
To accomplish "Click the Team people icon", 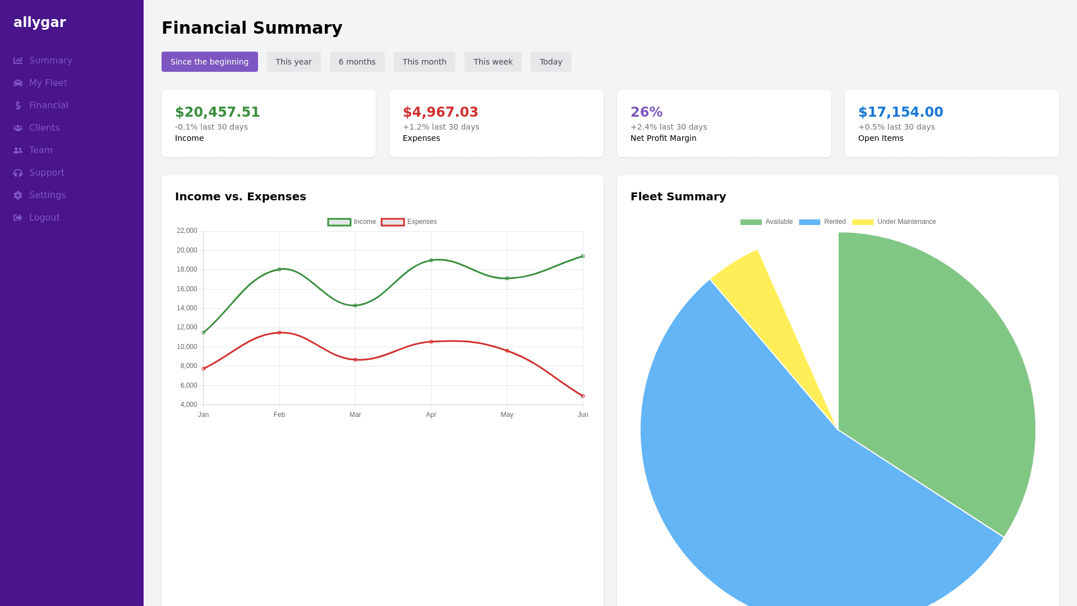I will [18, 150].
